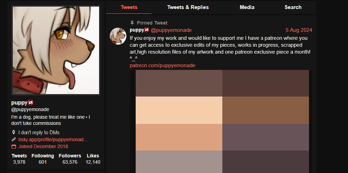Viewport: 348px width, 173px height.
Task: Click the @puppyemonade handle in the tweet header
Action: [x=171, y=30]
